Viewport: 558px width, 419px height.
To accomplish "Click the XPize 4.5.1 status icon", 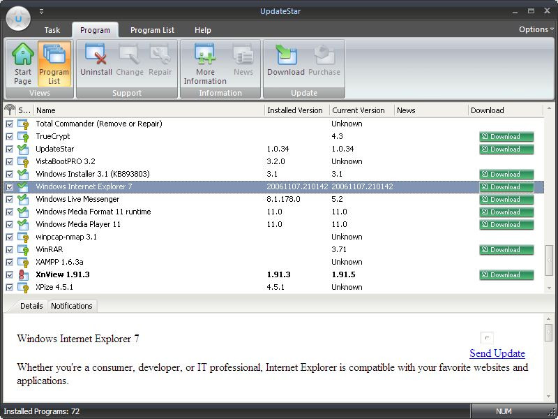I will click(23, 287).
